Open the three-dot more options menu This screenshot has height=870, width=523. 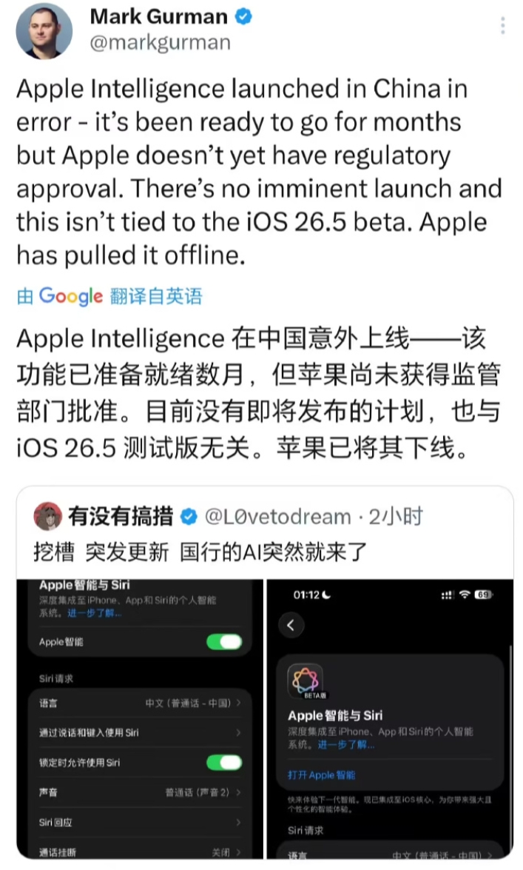click(x=502, y=25)
